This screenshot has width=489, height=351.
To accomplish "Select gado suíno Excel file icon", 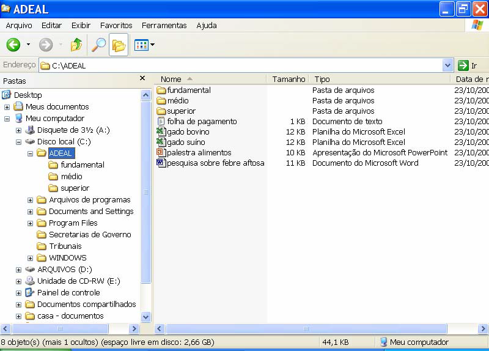I will 161,142.
